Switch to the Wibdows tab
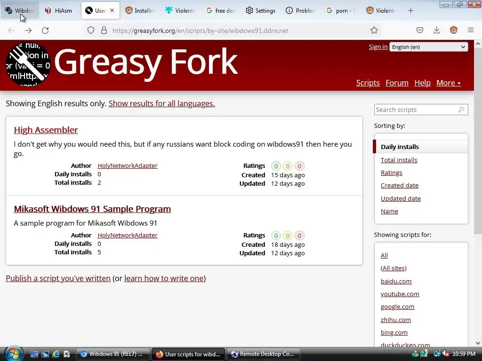 pos(20,11)
